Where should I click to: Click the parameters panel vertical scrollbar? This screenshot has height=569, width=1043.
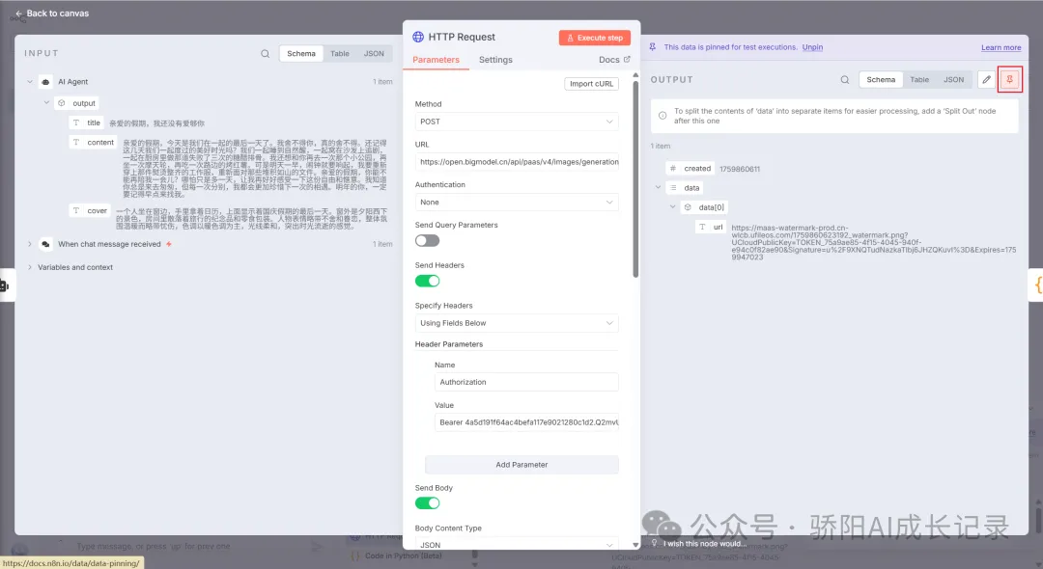pos(635,179)
